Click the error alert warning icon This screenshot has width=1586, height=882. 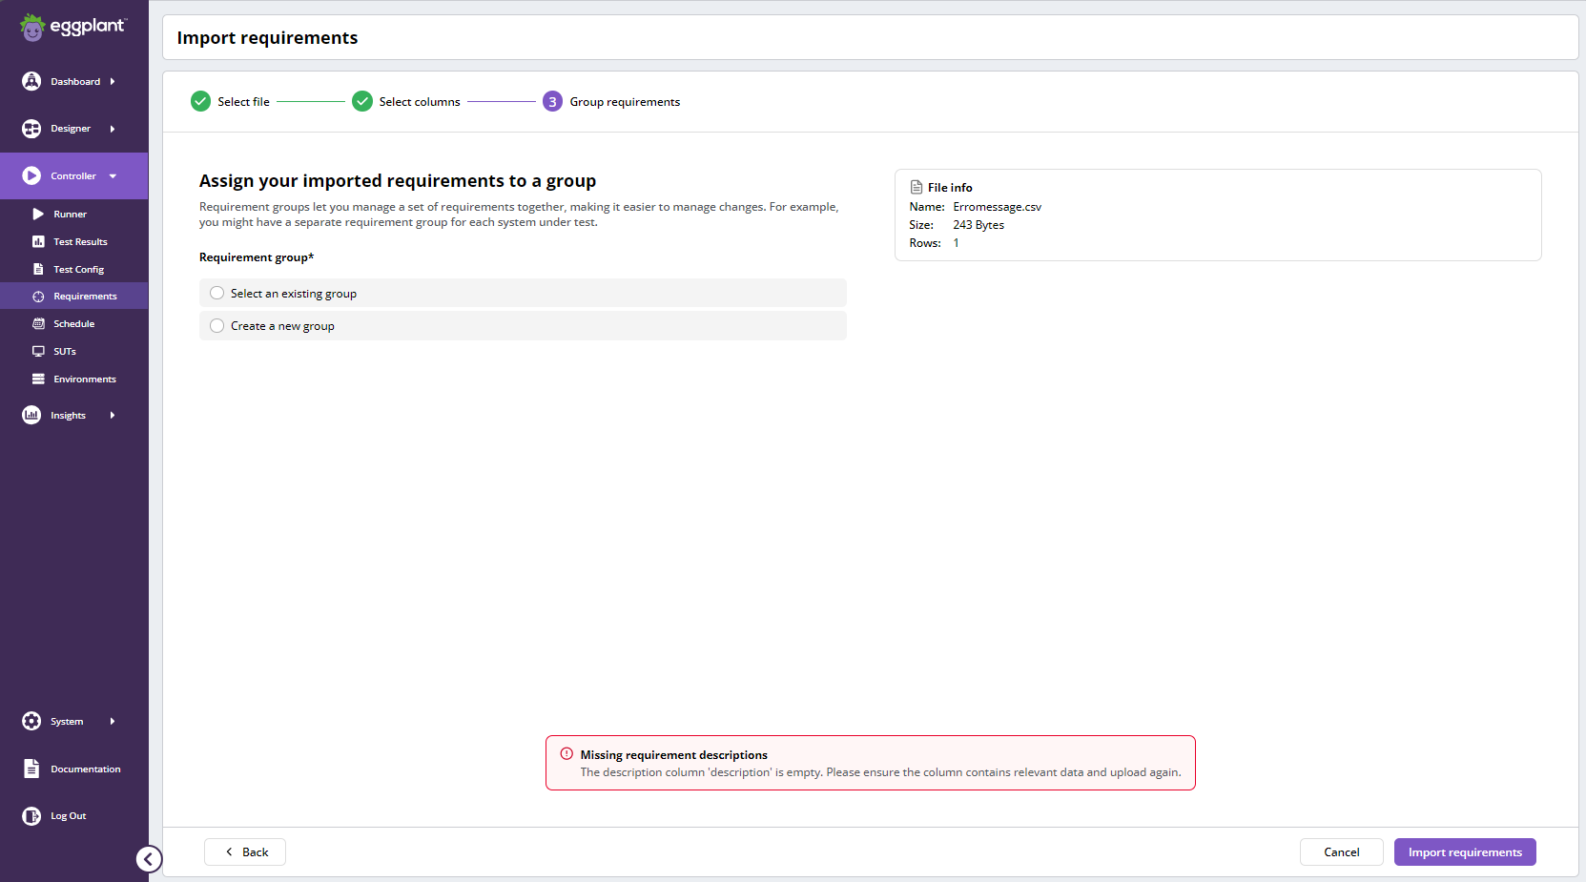tap(566, 753)
